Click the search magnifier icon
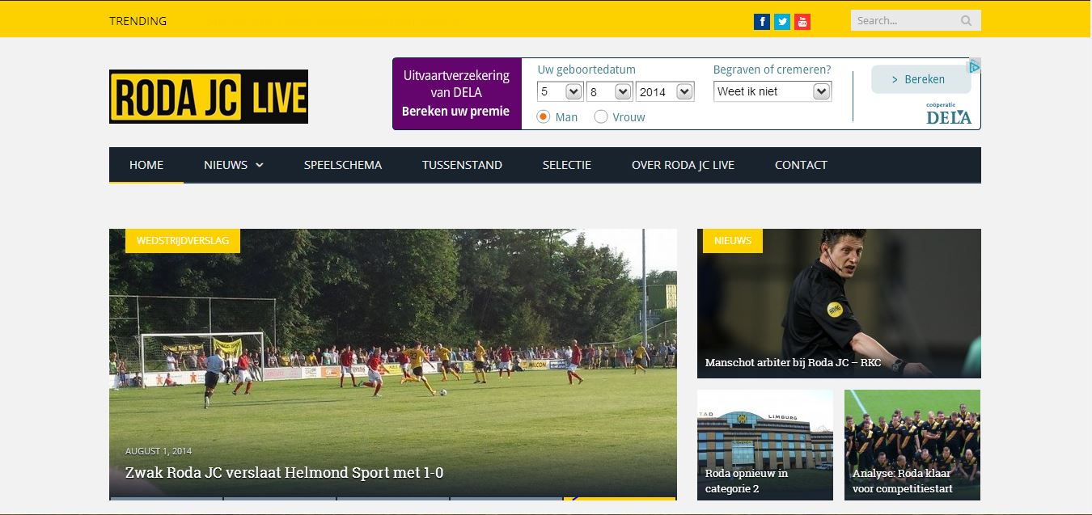1092x515 pixels. (966, 21)
